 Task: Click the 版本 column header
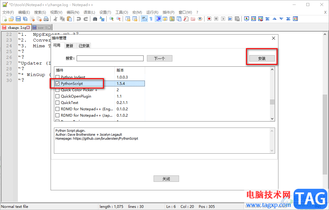pyautogui.click(x=130, y=70)
